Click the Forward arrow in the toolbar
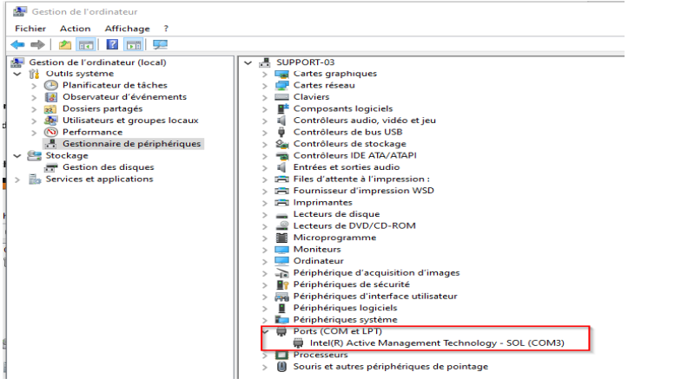The image size is (681, 385). 36,44
